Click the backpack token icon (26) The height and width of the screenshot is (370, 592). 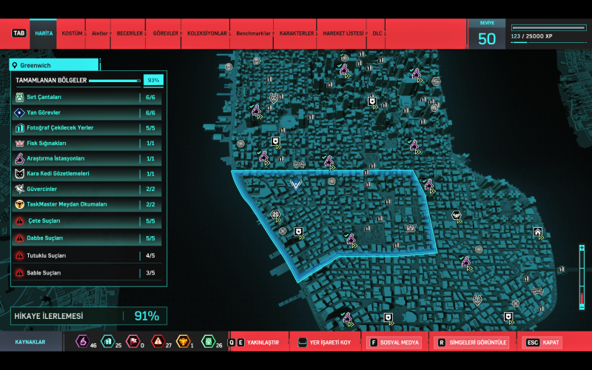pos(208,341)
